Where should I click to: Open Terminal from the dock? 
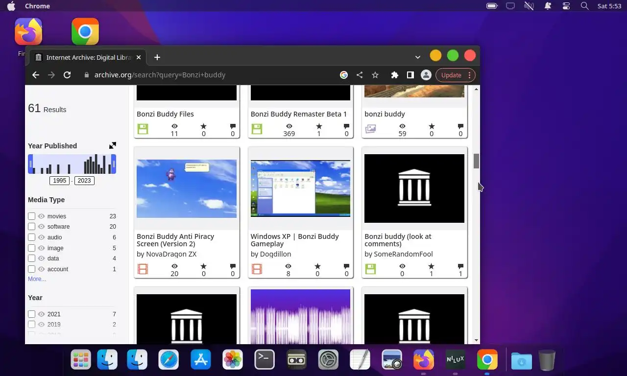pos(265,360)
